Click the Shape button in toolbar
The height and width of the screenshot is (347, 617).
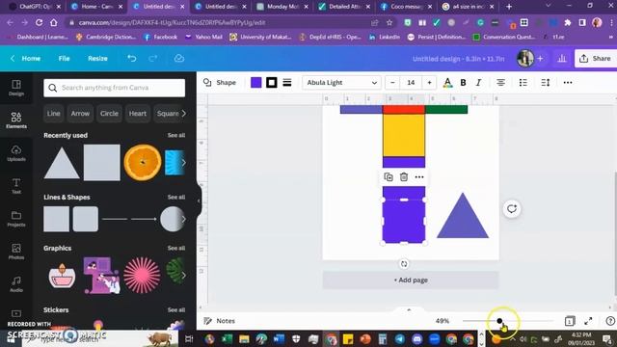point(220,83)
